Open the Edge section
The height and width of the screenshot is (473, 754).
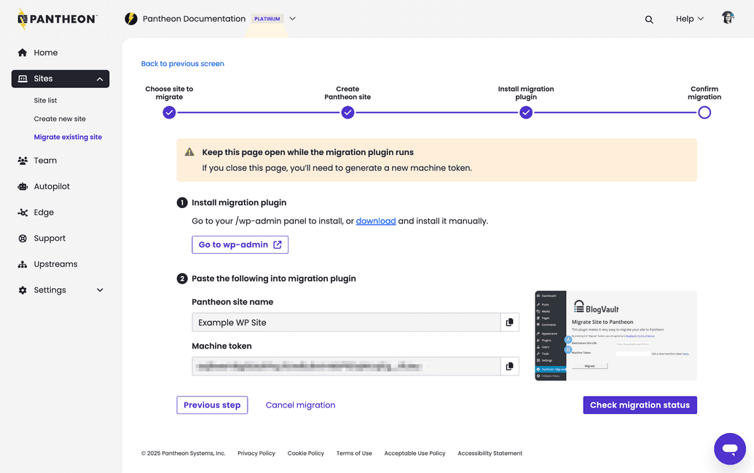click(x=44, y=212)
